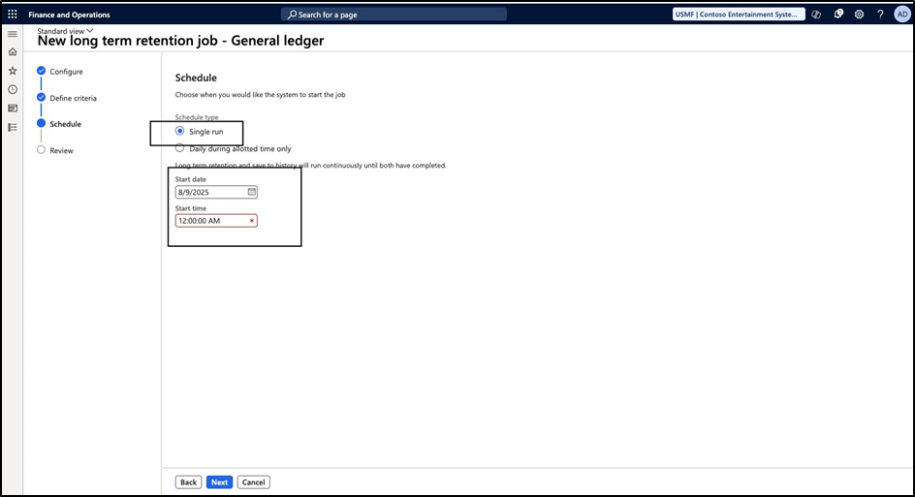
Task: Click the Start time input field
Action: [x=213, y=221]
